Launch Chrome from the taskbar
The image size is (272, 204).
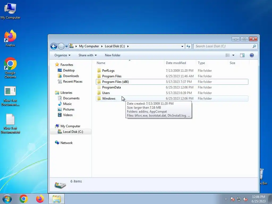[24, 199]
